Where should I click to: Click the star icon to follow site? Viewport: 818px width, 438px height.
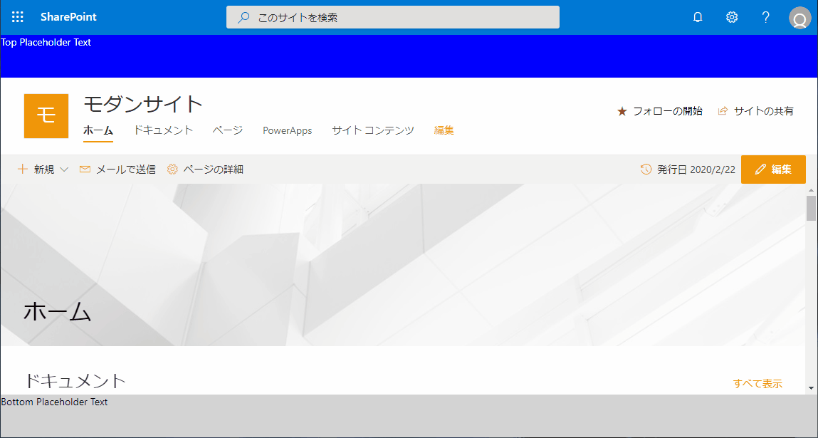[x=622, y=111]
